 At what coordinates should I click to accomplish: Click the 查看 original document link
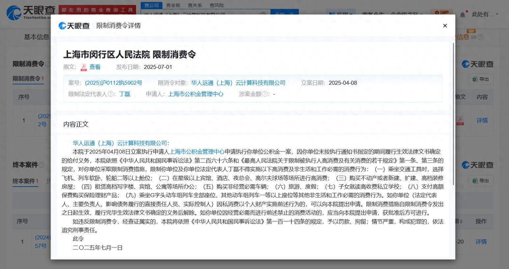coord(95,67)
